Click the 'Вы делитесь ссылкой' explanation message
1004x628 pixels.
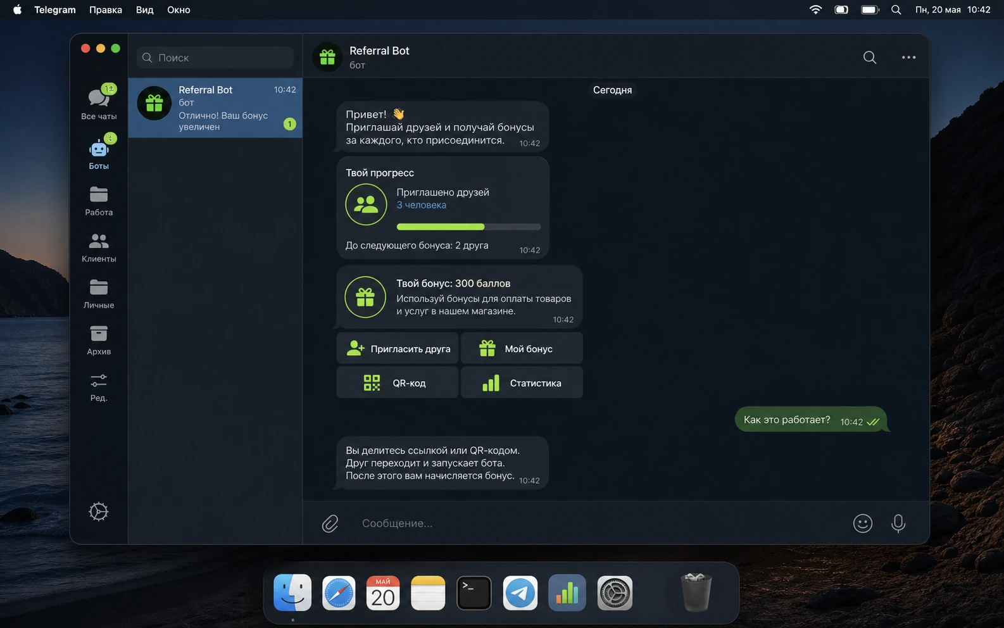tap(442, 463)
